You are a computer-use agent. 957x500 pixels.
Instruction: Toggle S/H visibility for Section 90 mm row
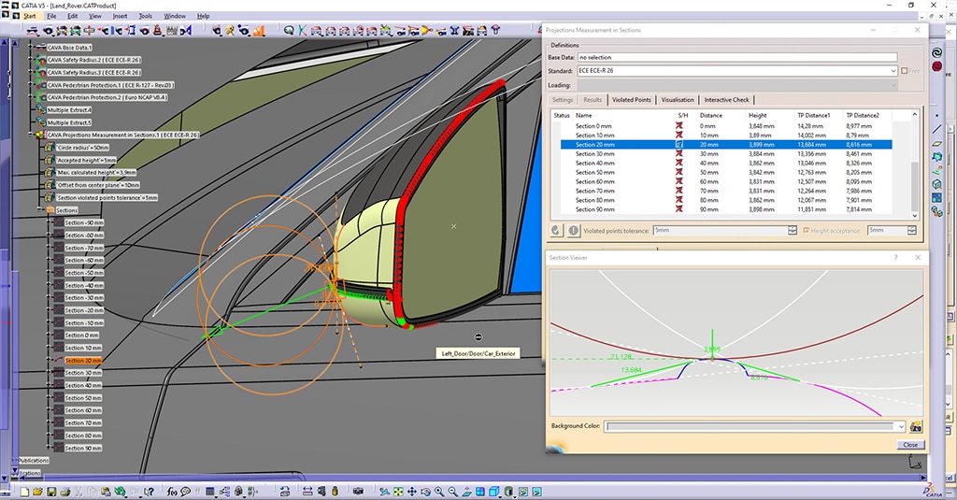click(678, 208)
